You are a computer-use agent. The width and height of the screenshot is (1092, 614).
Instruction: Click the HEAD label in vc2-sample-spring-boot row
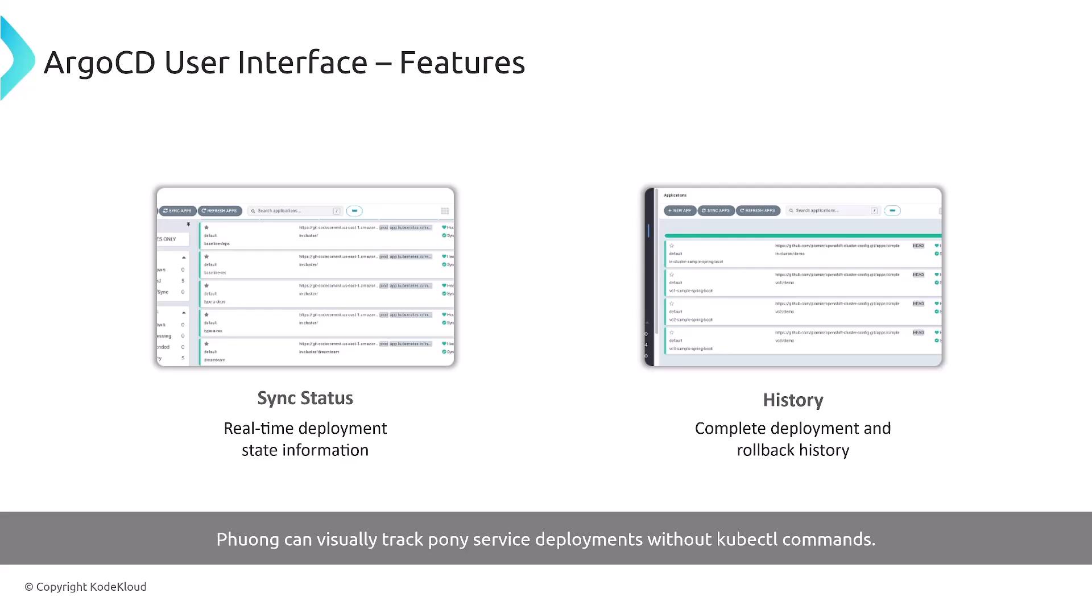(x=919, y=304)
